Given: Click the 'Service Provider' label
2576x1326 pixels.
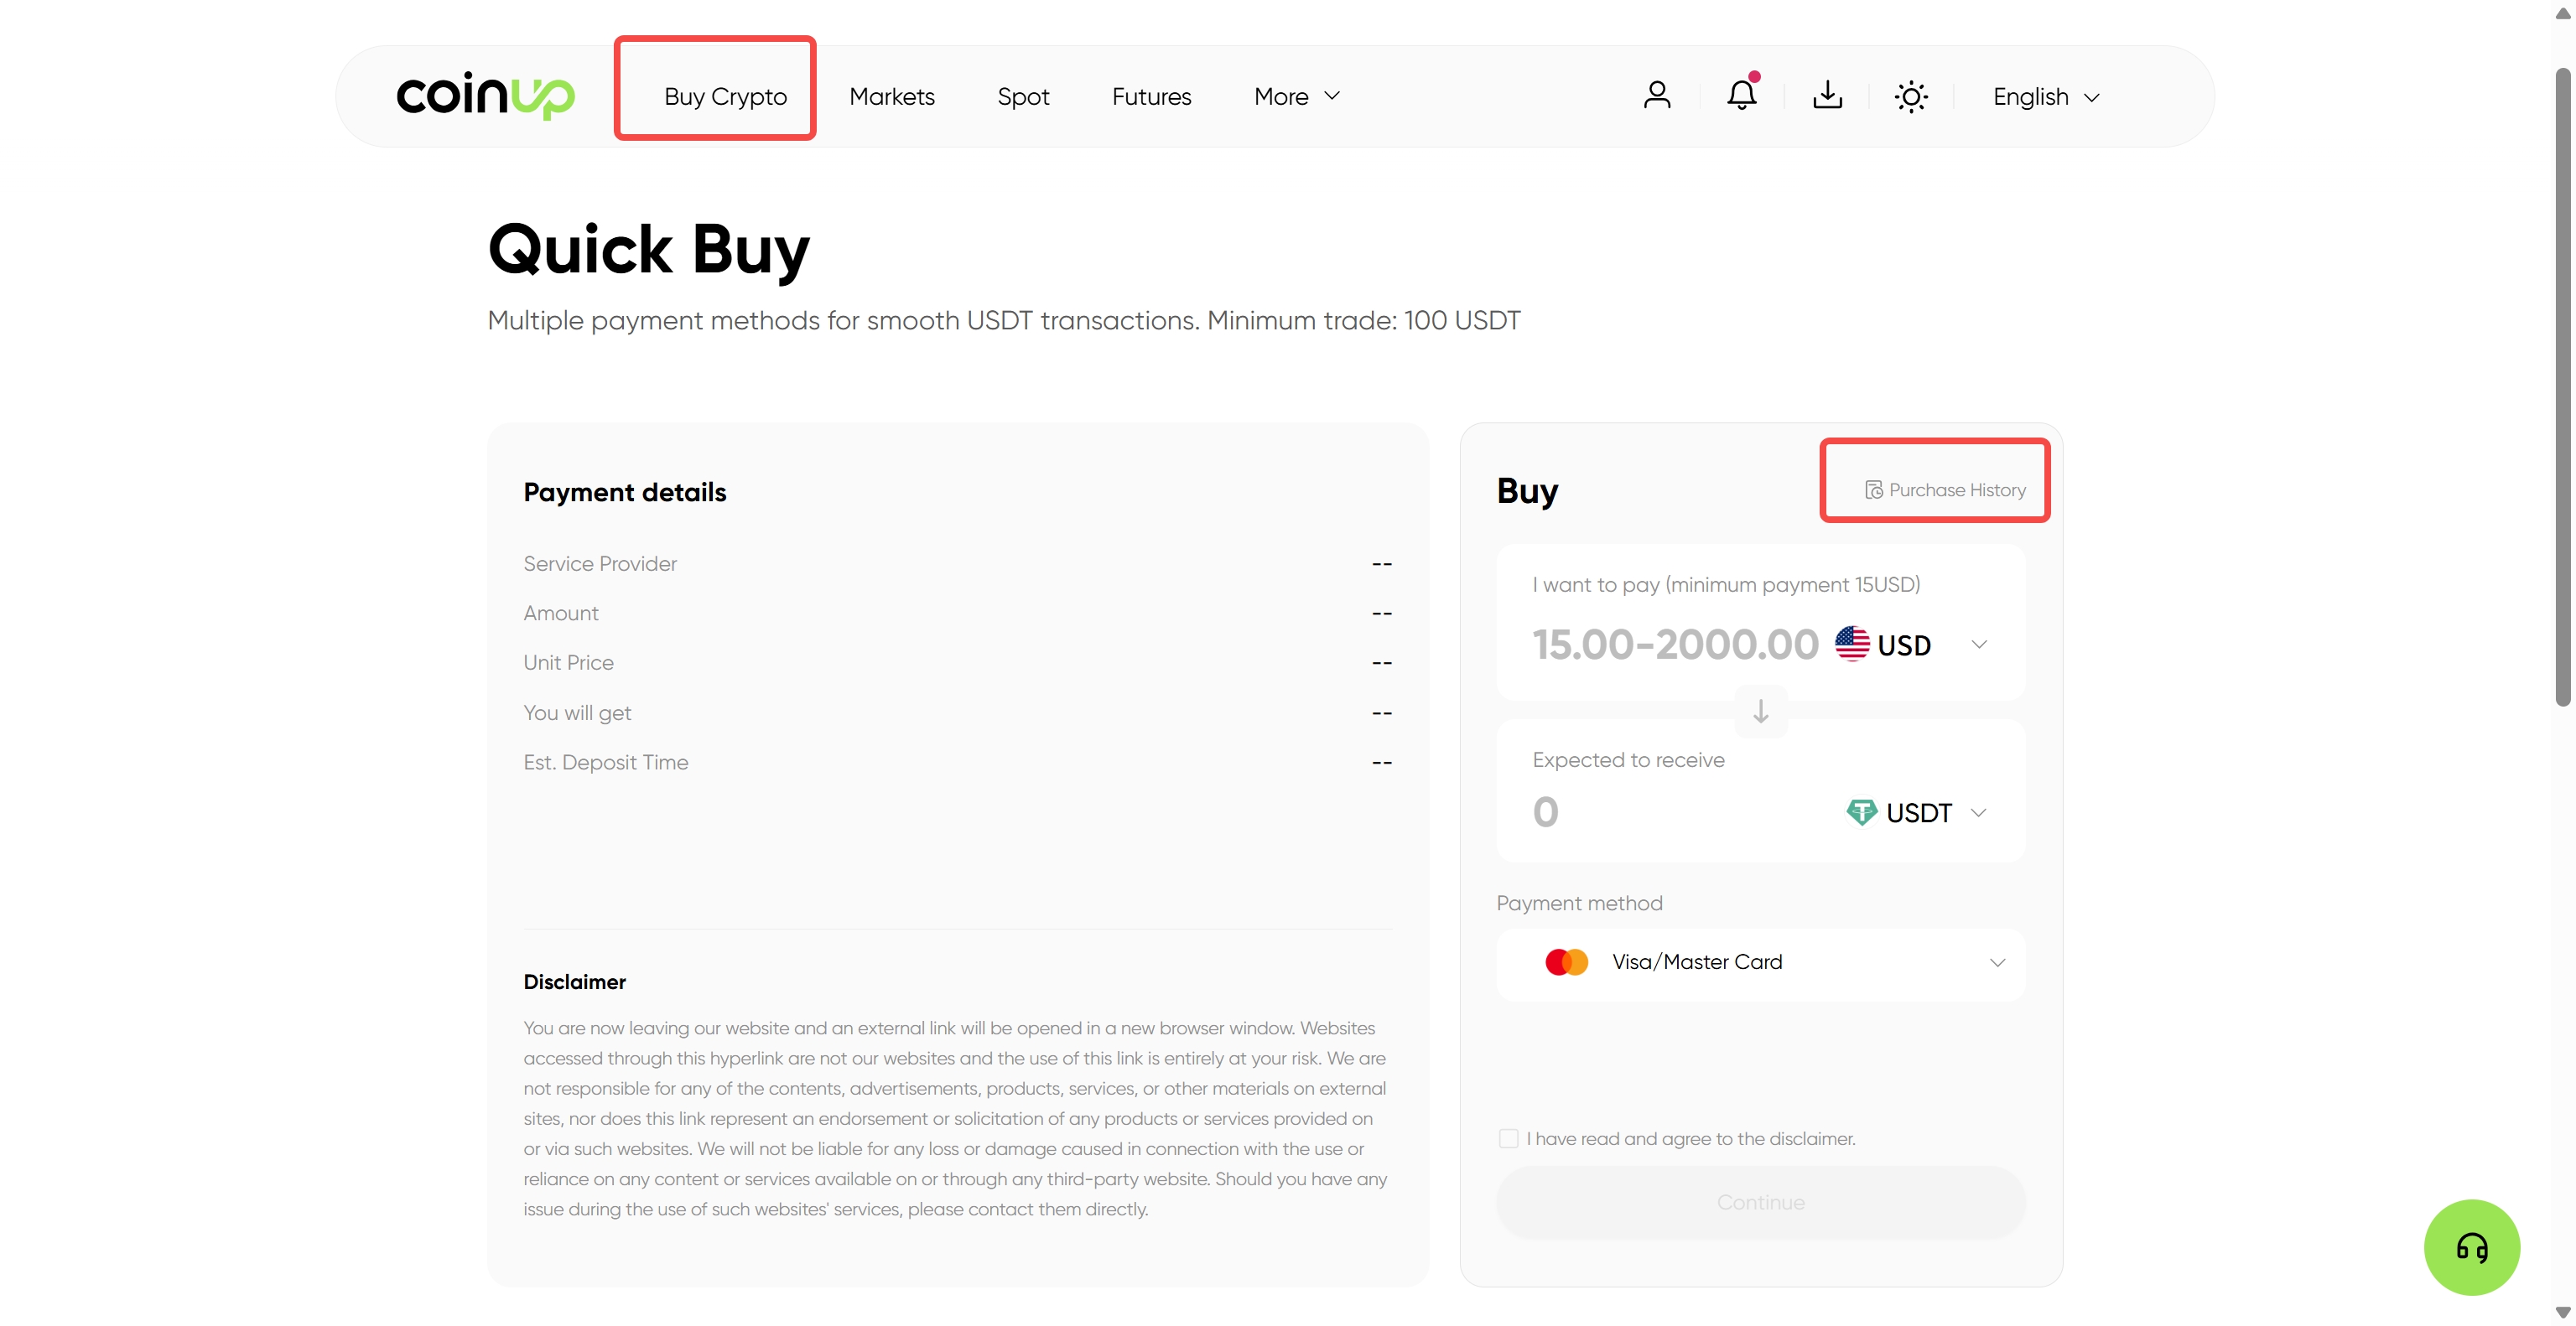Looking at the screenshot, I should pos(600,563).
